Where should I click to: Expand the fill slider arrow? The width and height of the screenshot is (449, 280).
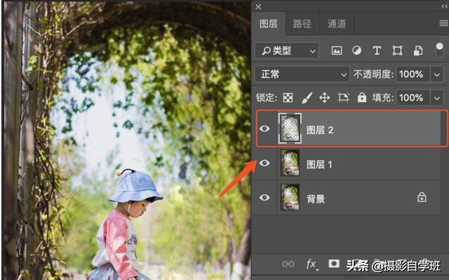[x=436, y=98]
